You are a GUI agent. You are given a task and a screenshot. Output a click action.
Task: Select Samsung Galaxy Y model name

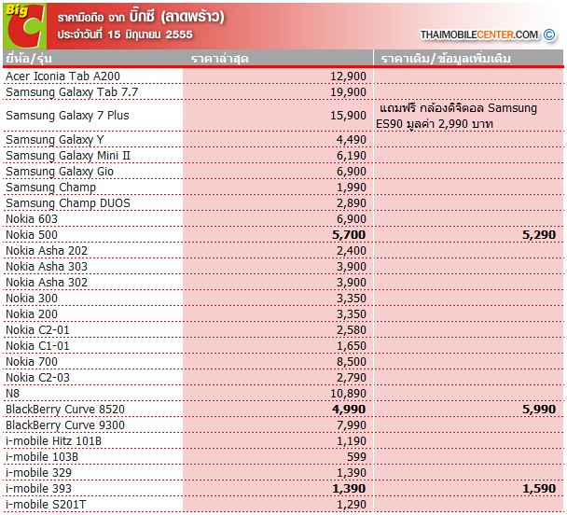(55, 140)
